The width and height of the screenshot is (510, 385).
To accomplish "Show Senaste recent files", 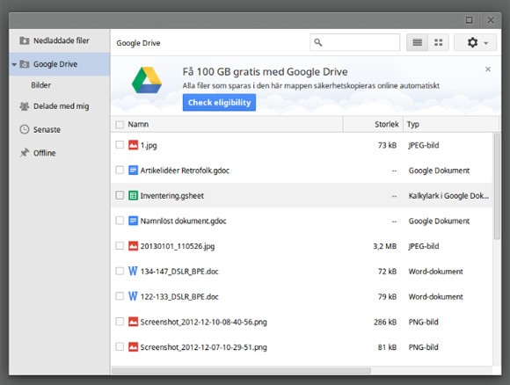I will (60, 129).
